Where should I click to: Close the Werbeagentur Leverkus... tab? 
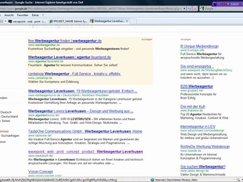tap(127, 21)
